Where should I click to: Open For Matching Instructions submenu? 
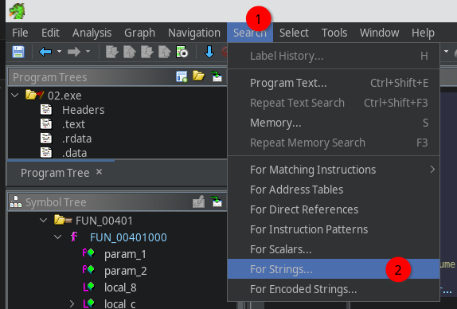tap(334, 170)
